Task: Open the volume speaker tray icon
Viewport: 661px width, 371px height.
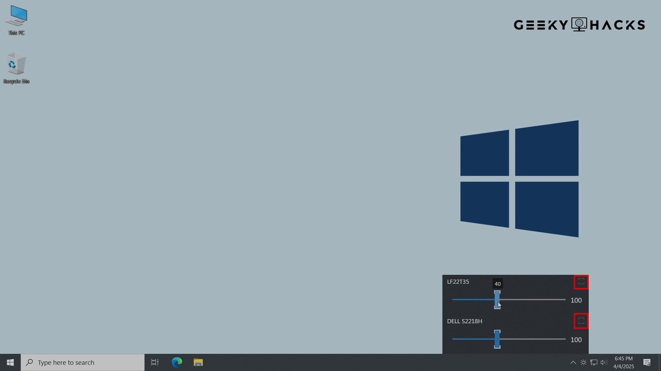Action: 604,363
